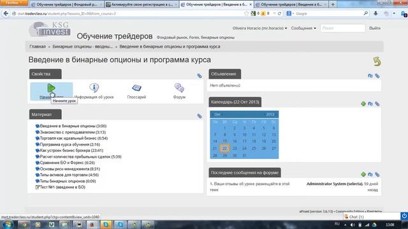Click the browser address bar
Image resolution: width=408 pixels, height=229 pixels.
(x=127, y=13)
